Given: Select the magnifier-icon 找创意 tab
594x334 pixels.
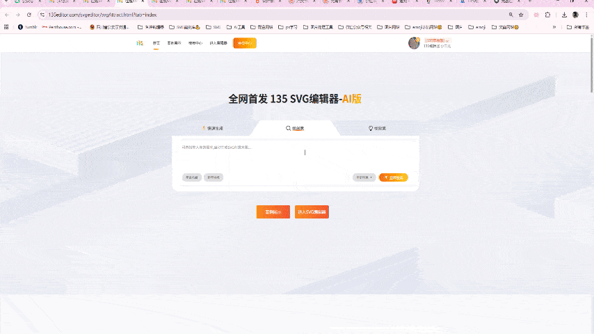Looking at the screenshot, I should click(x=295, y=128).
